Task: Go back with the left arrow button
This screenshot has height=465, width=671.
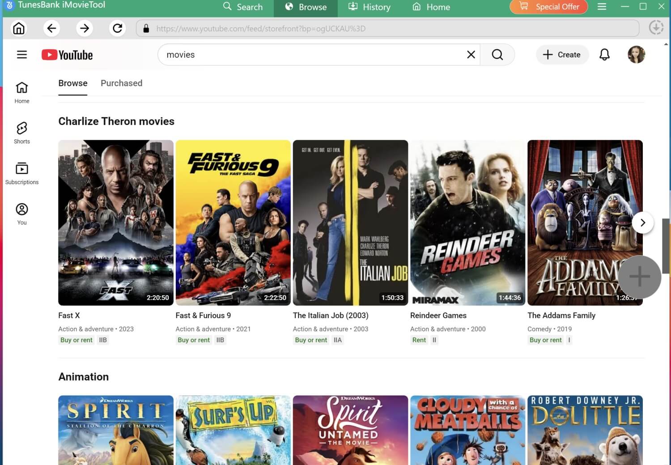Action: [x=51, y=29]
